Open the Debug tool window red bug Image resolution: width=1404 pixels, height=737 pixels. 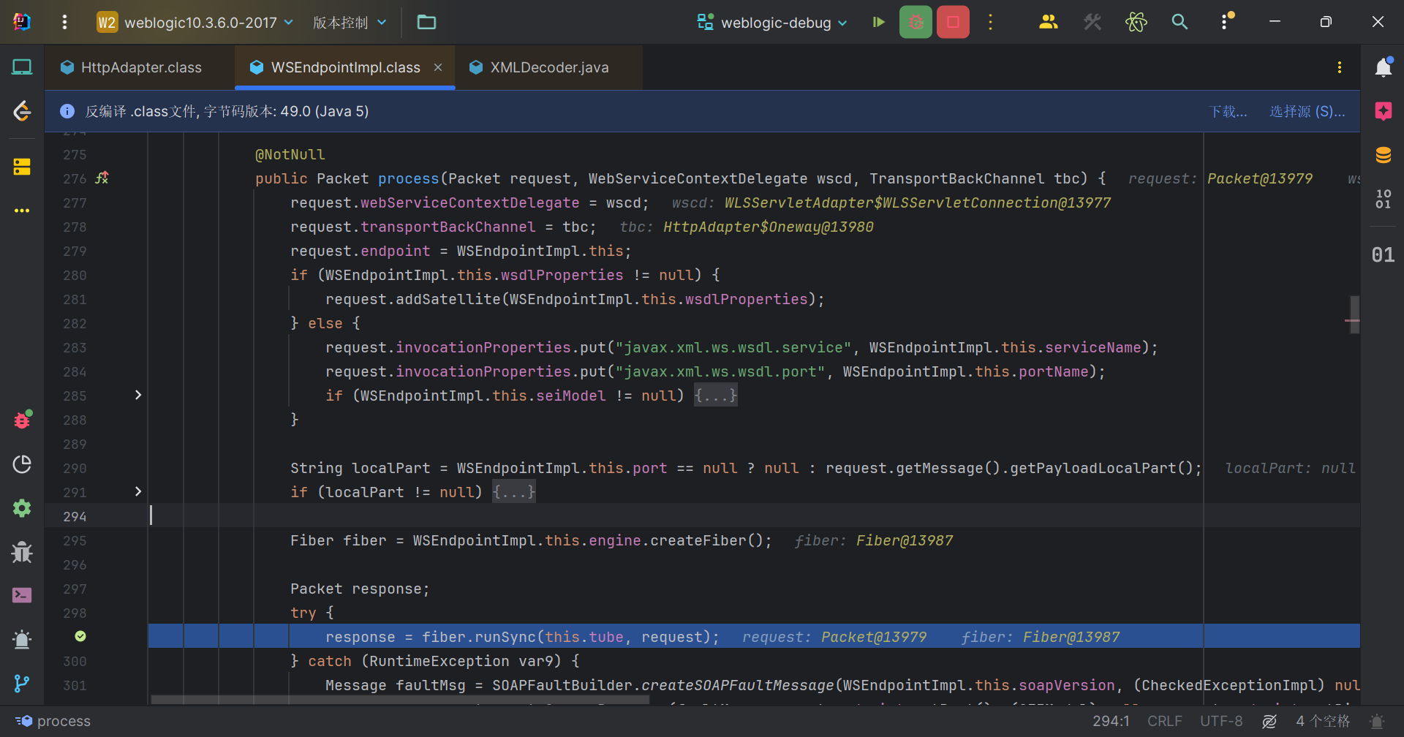pos(22,420)
